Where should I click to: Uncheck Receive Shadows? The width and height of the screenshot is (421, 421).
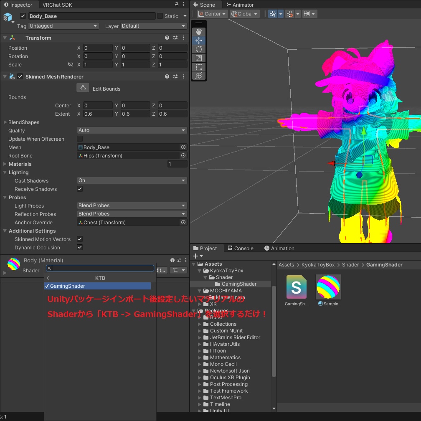(80, 189)
